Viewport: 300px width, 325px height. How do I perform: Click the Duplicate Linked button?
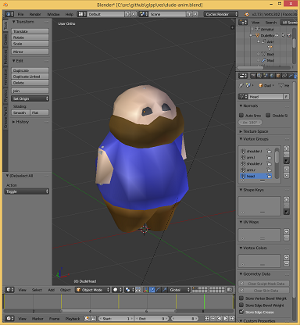pos(30,77)
